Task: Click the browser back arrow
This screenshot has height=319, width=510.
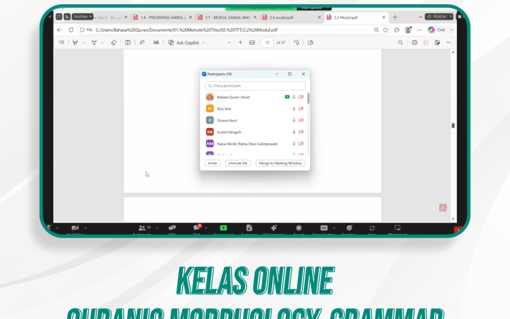Action: point(59,30)
